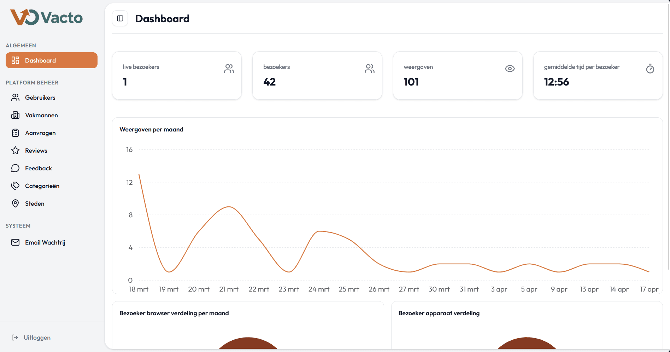The width and height of the screenshot is (670, 352).
Task: Open the Categorieën page
Action: pos(52,186)
